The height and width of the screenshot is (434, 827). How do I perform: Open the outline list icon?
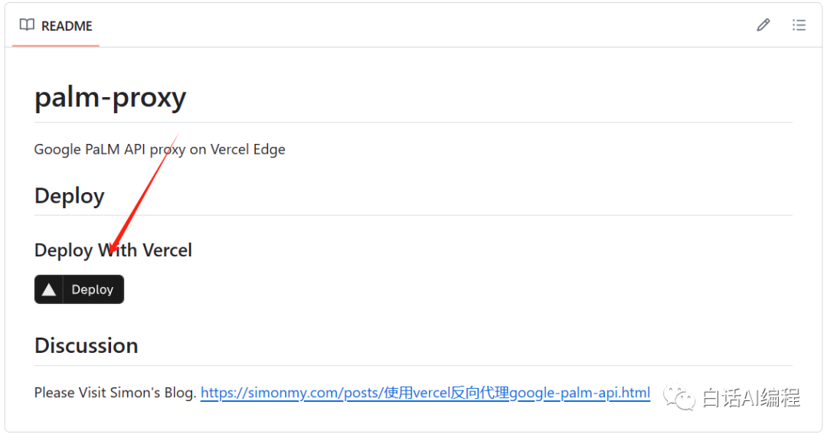click(x=799, y=25)
